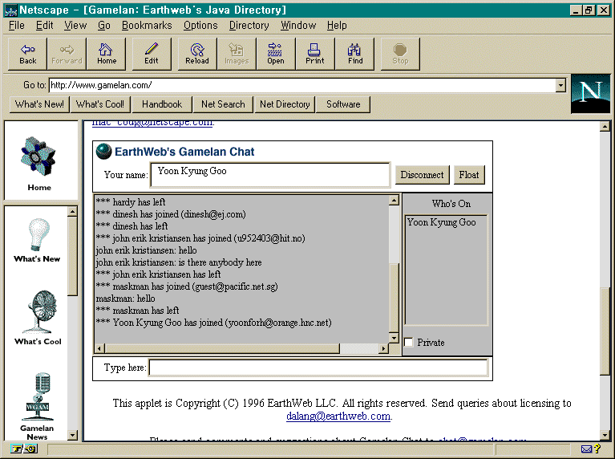The width and height of the screenshot is (615, 459).
Task: Enable the Private checkbox
Action: click(409, 342)
